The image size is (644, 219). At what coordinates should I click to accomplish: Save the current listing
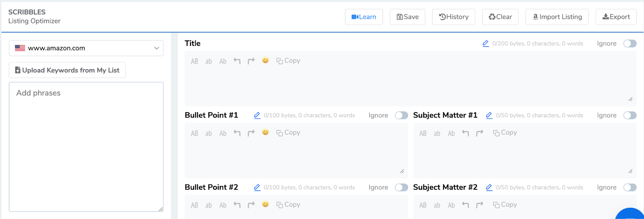pos(407,17)
